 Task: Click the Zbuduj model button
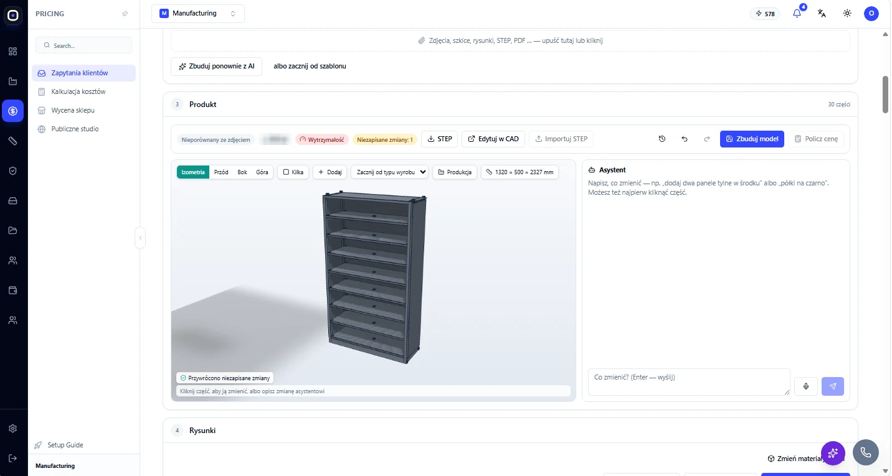click(x=752, y=139)
